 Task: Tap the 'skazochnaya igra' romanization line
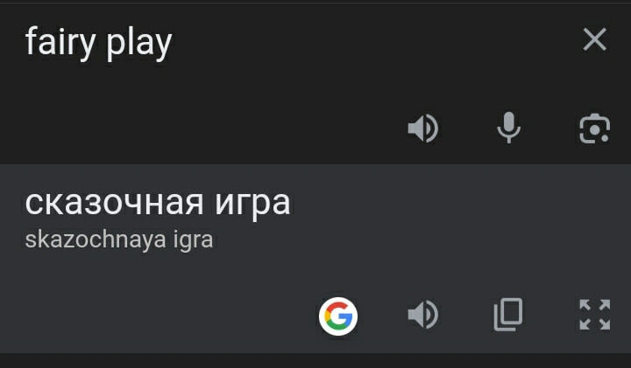(x=118, y=240)
